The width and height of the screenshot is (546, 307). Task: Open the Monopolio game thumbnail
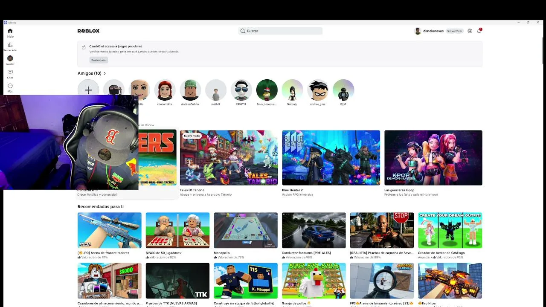246,230
